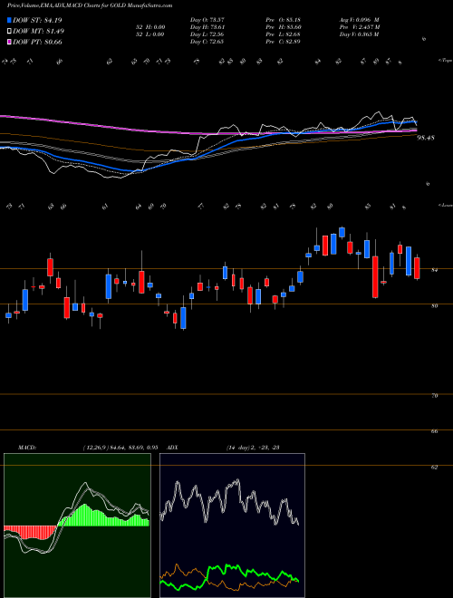Image resolution: width=453 pixels, height=598 pixels.
Task: Click the MACD (12,26,9) indicator heading
Action: [x=88, y=448]
